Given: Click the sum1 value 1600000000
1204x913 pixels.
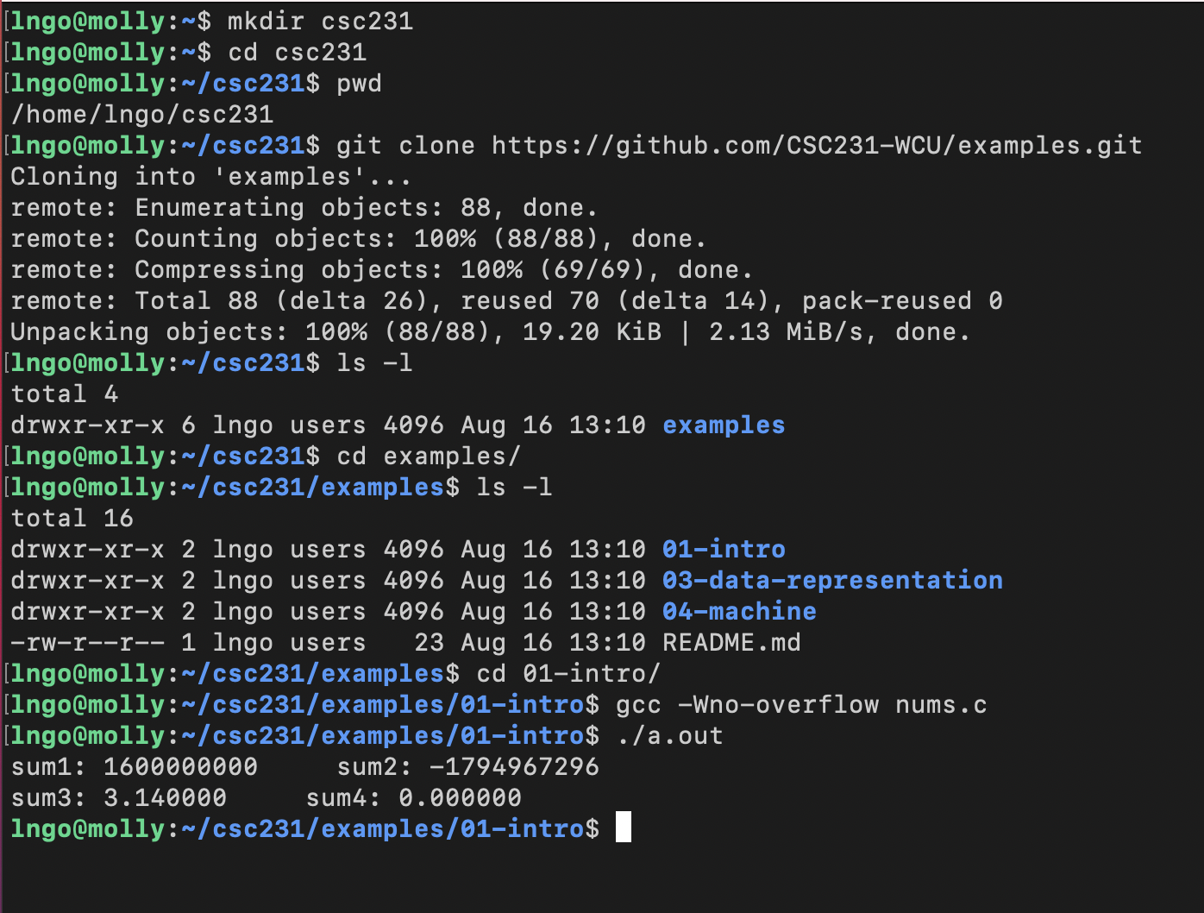Looking at the screenshot, I should point(180,766).
